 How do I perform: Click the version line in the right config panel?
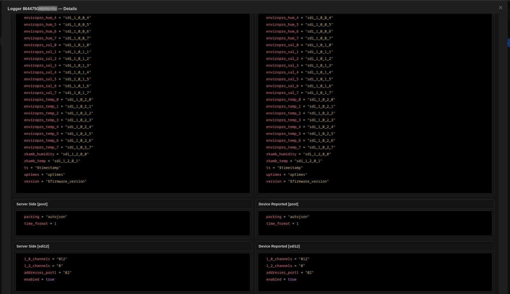click(x=297, y=182)
